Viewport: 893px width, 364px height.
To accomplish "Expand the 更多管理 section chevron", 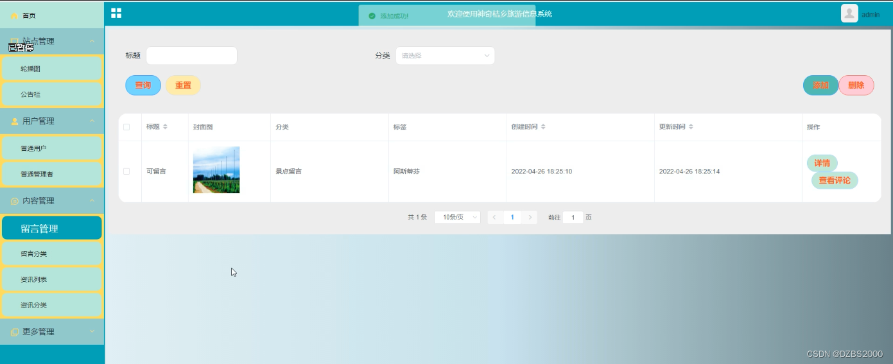I will [x=92, y=331].
